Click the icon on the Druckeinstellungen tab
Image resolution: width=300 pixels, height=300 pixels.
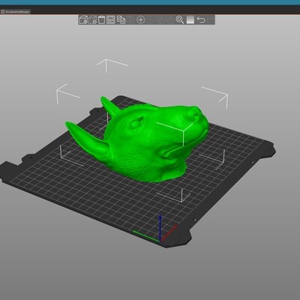tap(3, 11)
